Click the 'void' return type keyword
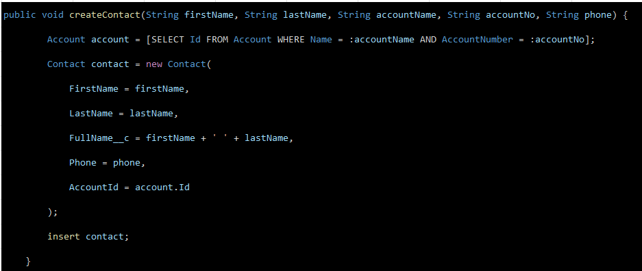The width and height of the screenshot is (642, 271). click(x=53, y=15)
